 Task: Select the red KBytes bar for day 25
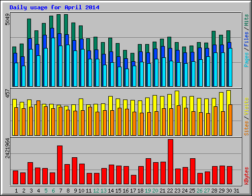pyautogui.click(x=192, y=171)
